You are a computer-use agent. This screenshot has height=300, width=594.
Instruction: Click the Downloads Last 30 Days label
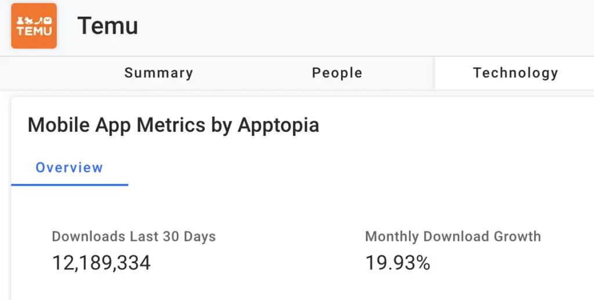[133, 237]
